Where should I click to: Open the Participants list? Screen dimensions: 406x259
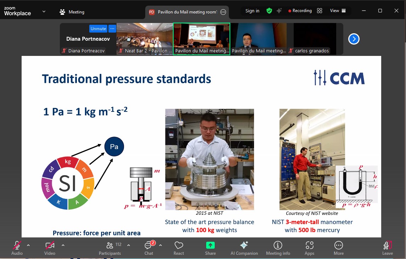click(x=110, y=248)
